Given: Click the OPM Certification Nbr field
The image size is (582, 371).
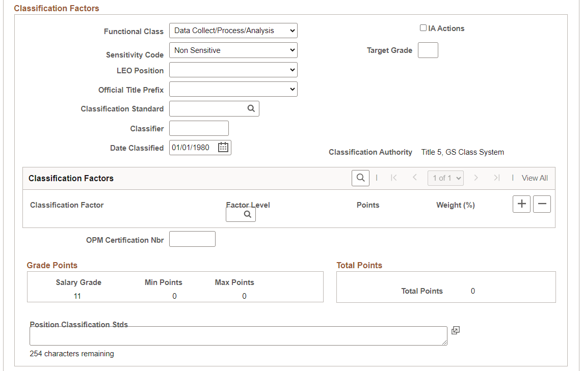Looking at the screenshot, I should pyautogui.click(x=192, y=239).
